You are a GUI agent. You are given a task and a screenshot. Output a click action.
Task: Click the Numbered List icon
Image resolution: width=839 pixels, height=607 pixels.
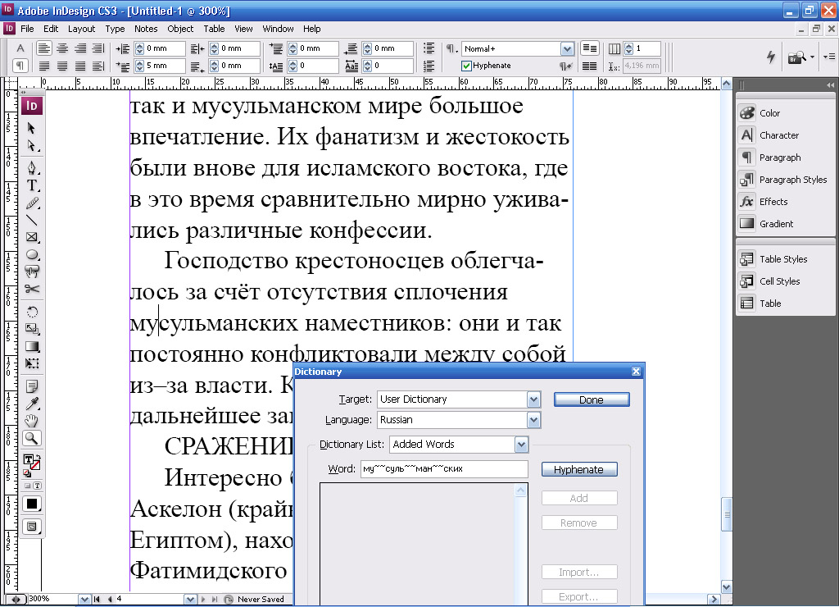[429, 66]
